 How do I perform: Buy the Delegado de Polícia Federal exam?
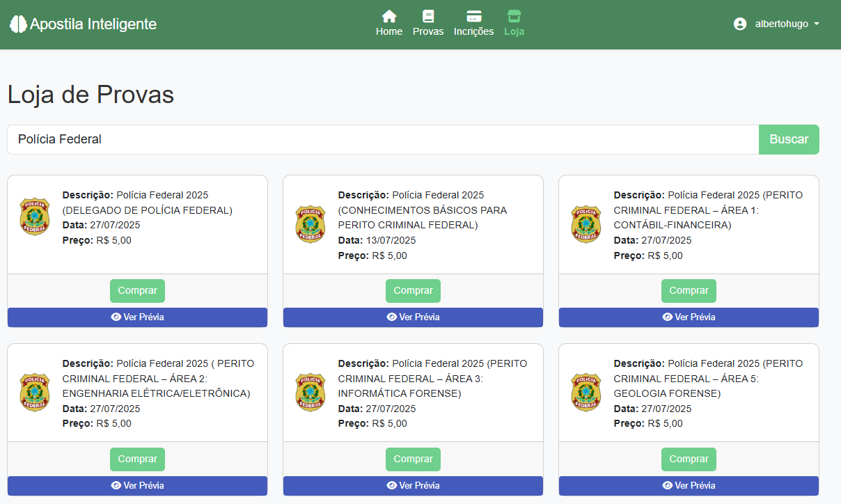[x=137, y=291]
